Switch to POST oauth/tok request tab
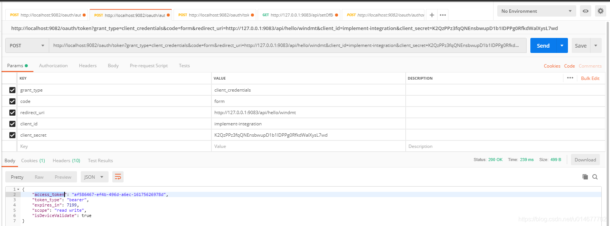 214,15
